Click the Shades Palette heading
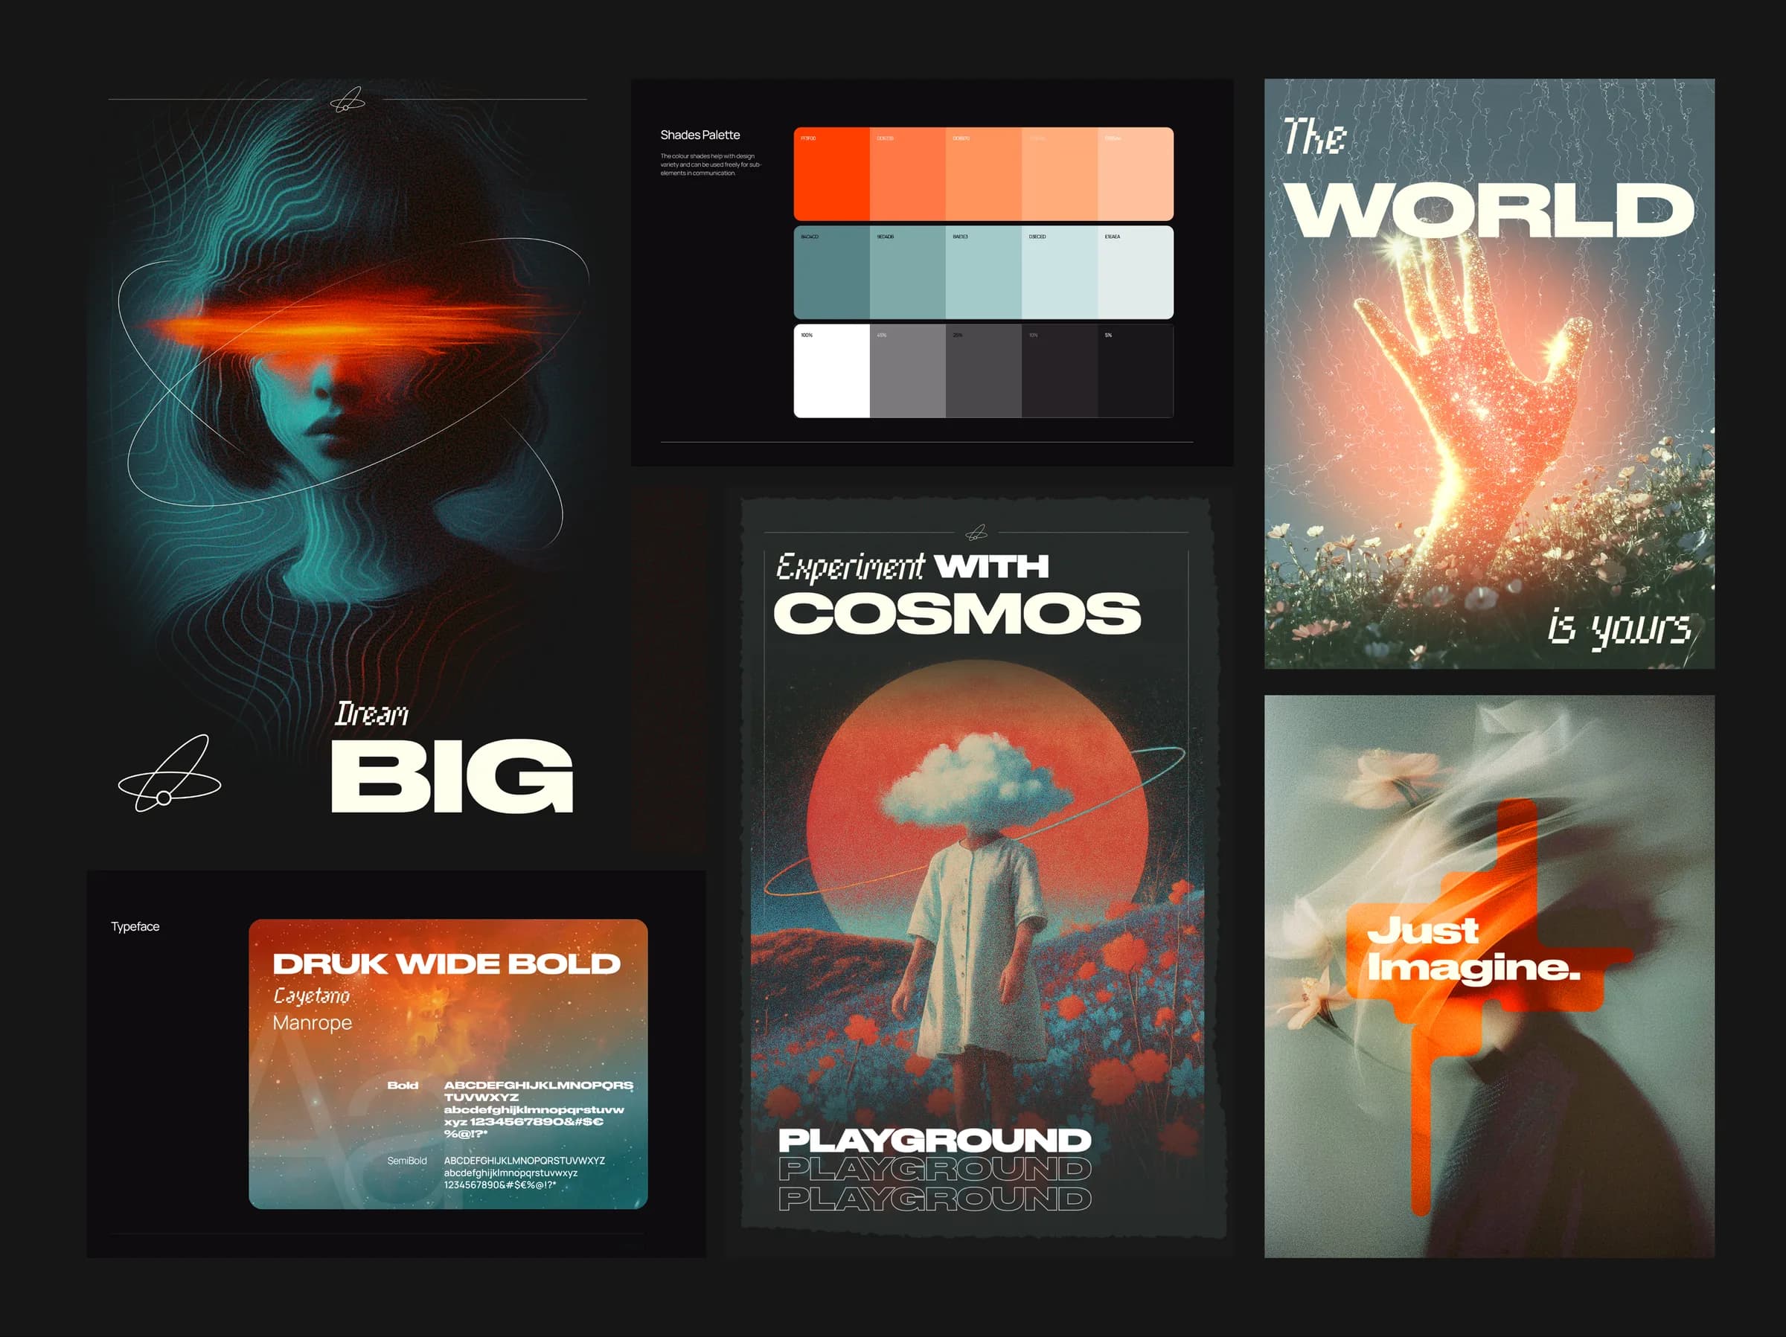 (700, 135)
